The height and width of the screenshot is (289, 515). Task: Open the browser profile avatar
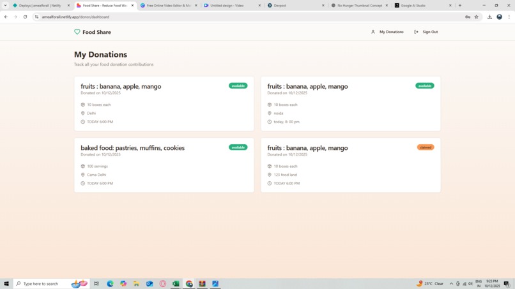(x=499, y=17)
